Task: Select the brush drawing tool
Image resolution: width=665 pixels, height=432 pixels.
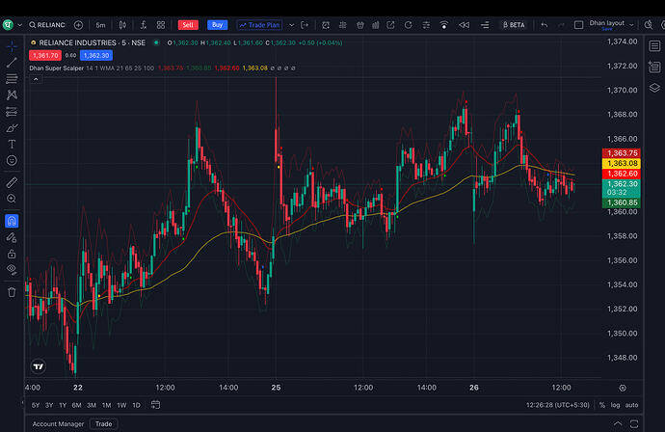Action: pyautogui.click(x=12, y=128)
